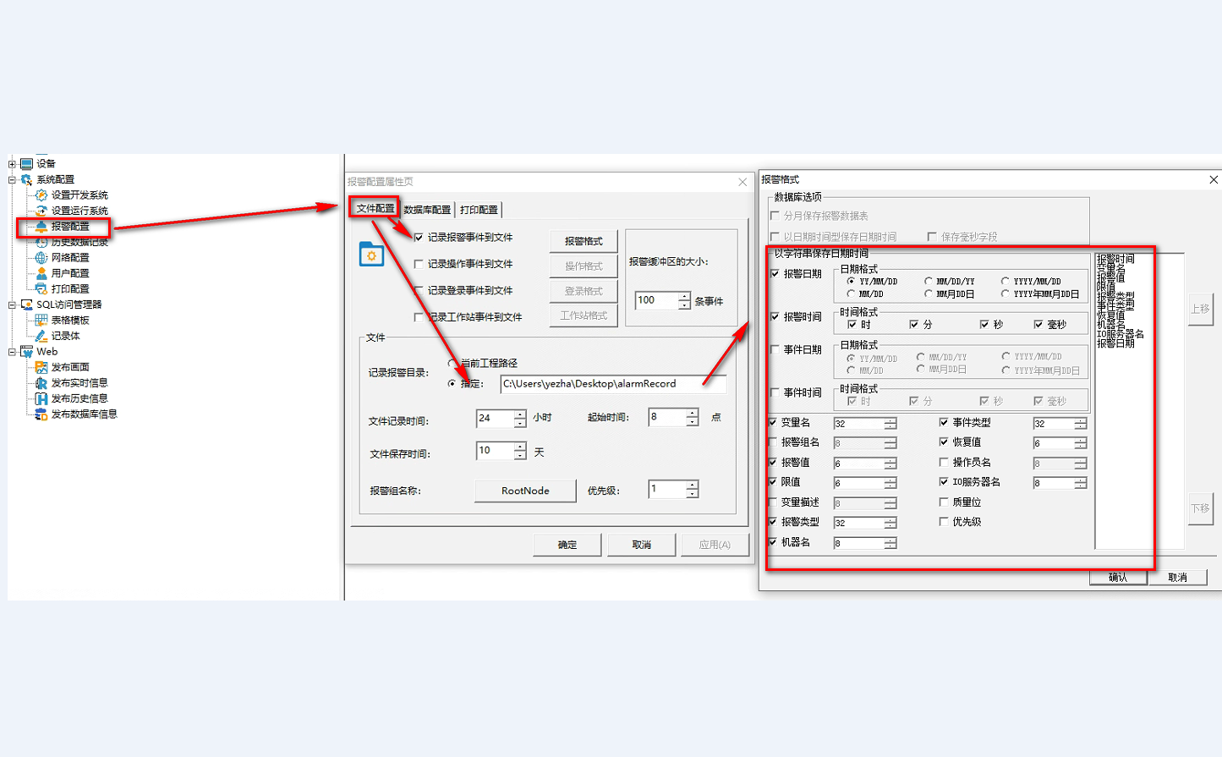Collapse the SQL访问管理器 tree node
1222x757 pixels.
coord(12,304)
